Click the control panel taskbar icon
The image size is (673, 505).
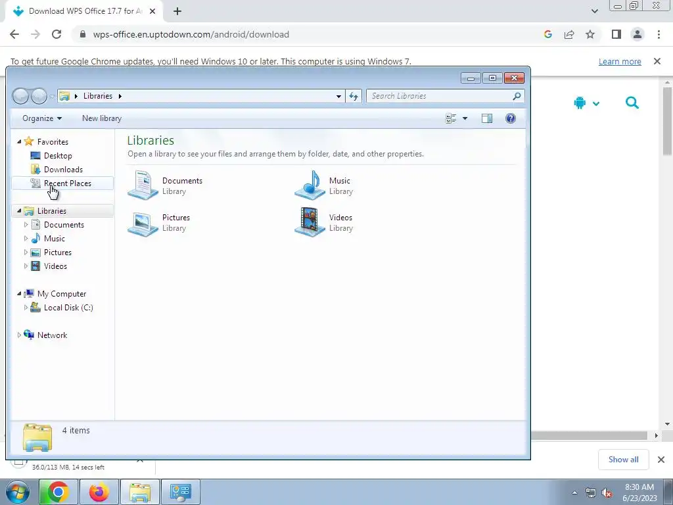click(x=181, y=492)
